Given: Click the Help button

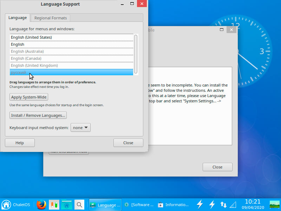Looking at the screenshot, I should [x=20, y=143].
